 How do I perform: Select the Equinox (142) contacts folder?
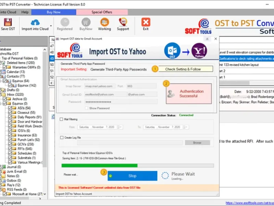coord(27,85)
